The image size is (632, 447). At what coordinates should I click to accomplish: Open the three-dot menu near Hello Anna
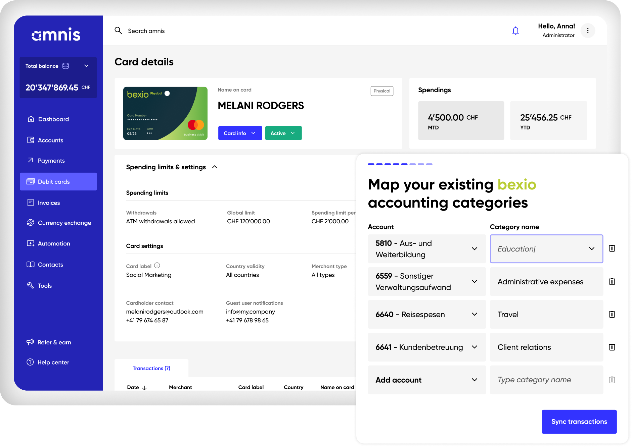[588, 31]
